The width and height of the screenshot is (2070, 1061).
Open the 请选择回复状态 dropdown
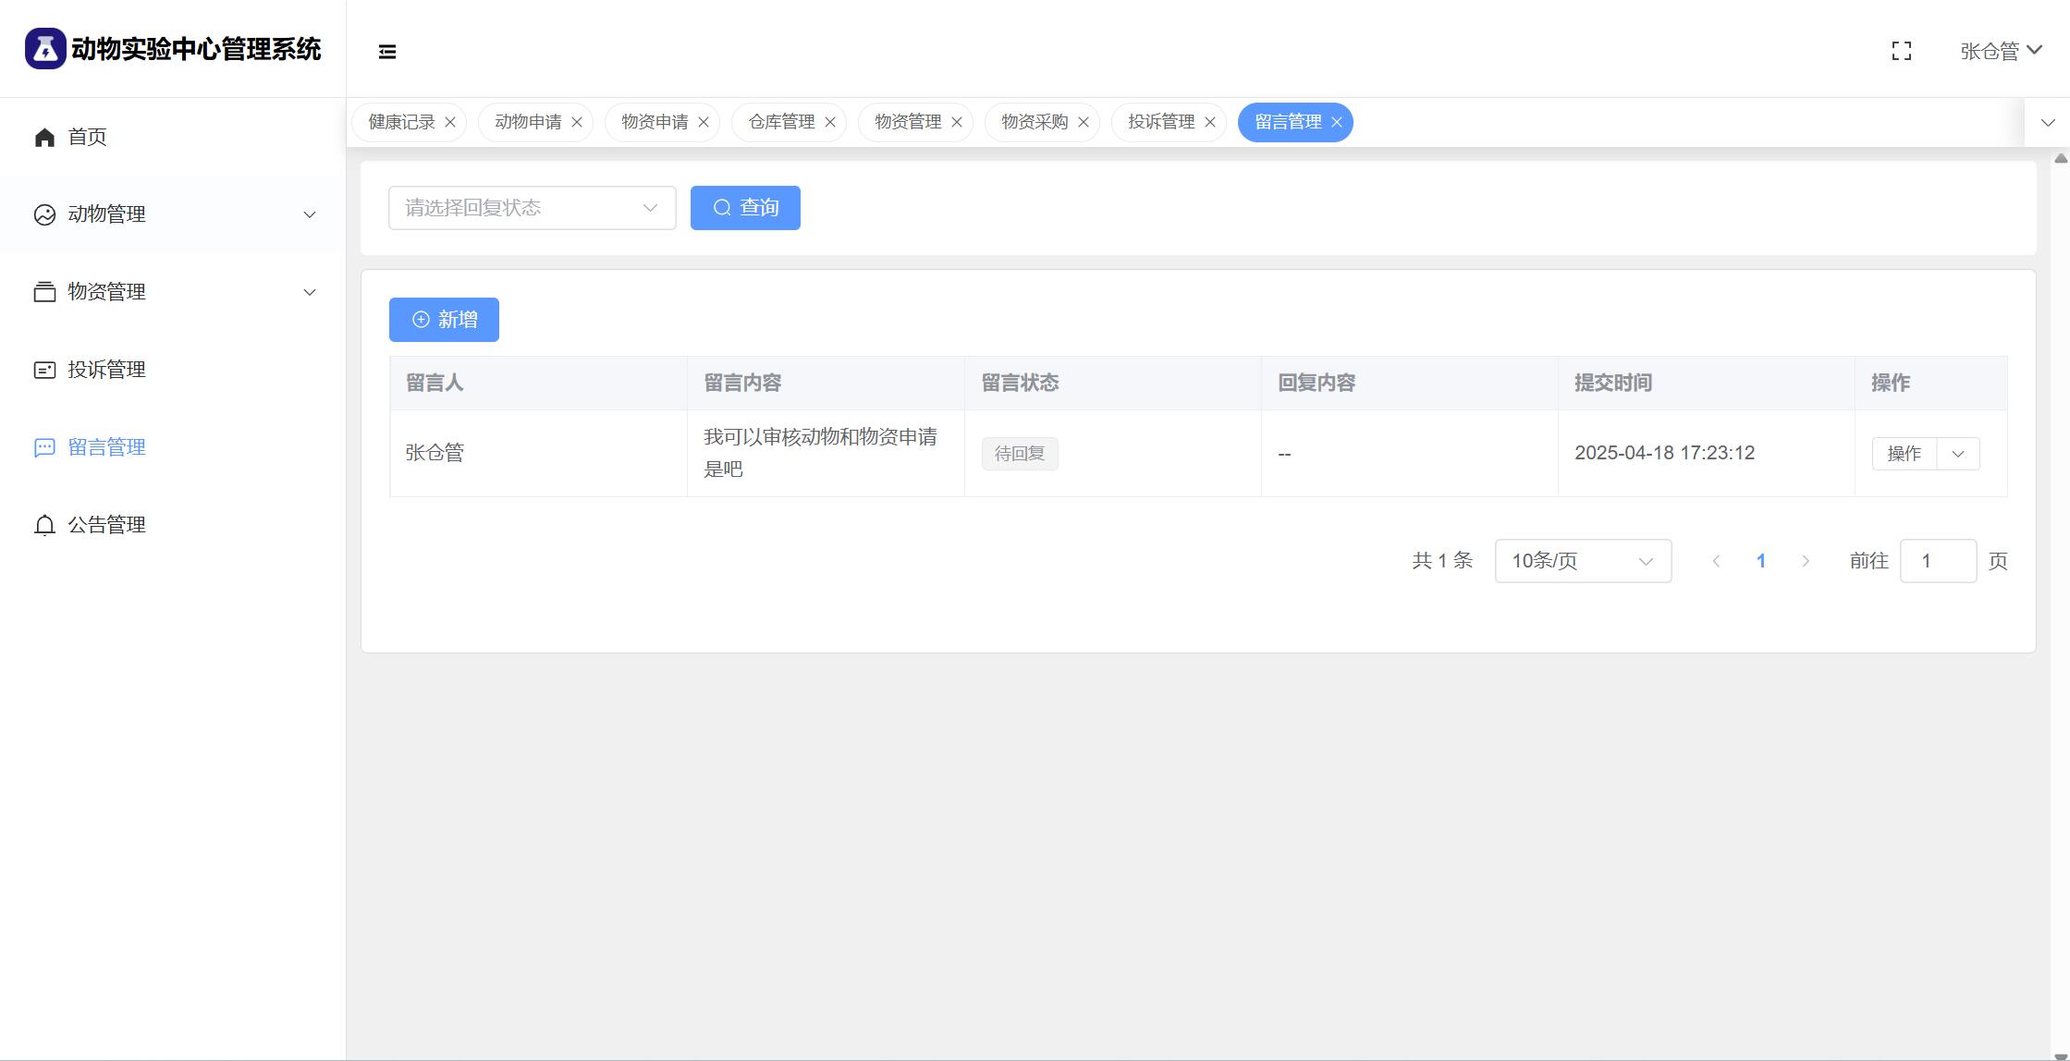532,208
